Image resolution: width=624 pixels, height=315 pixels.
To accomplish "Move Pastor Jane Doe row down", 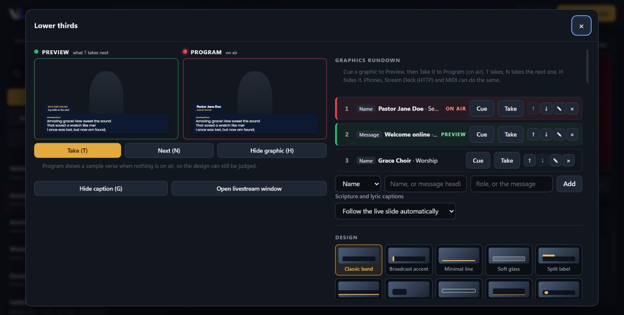I will (546, 109).
